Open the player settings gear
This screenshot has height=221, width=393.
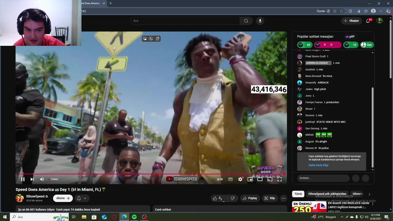click(x=240, y=179)
